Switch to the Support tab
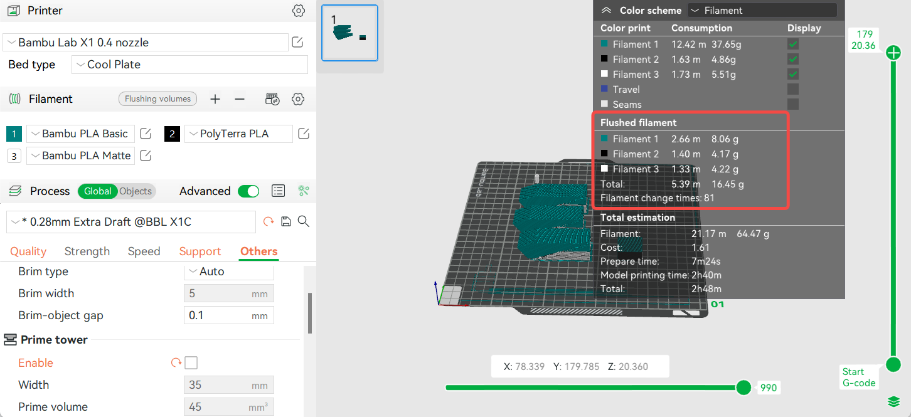The height and width of the screenshot is (417, 911). click(200, 251)
